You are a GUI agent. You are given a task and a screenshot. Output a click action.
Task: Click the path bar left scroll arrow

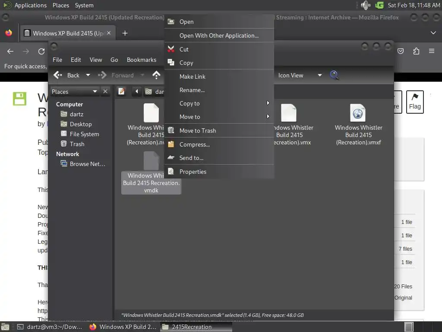coord(137,92)
